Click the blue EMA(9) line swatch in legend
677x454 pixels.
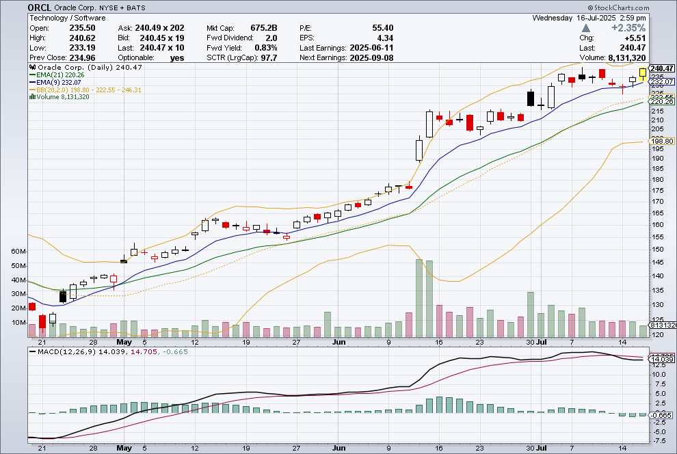pos(32,83)
